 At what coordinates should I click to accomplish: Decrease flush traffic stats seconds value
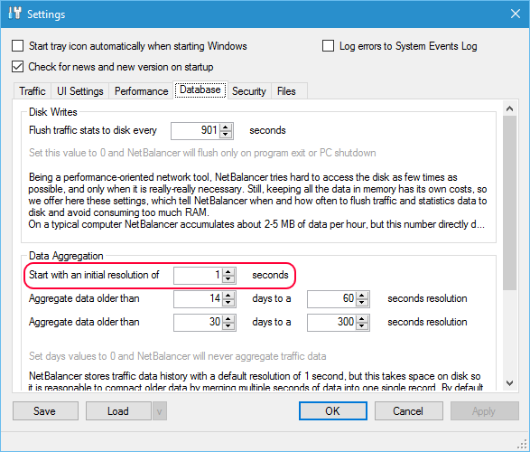click(x=226, y=135)
